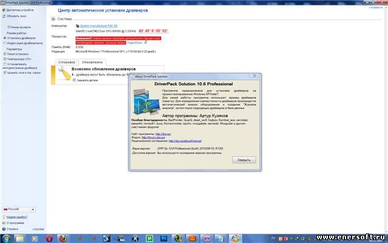This screenshot has width=388, height=243.
Task: Launch Firefox from the taskbar
Action: coord(63,239)
